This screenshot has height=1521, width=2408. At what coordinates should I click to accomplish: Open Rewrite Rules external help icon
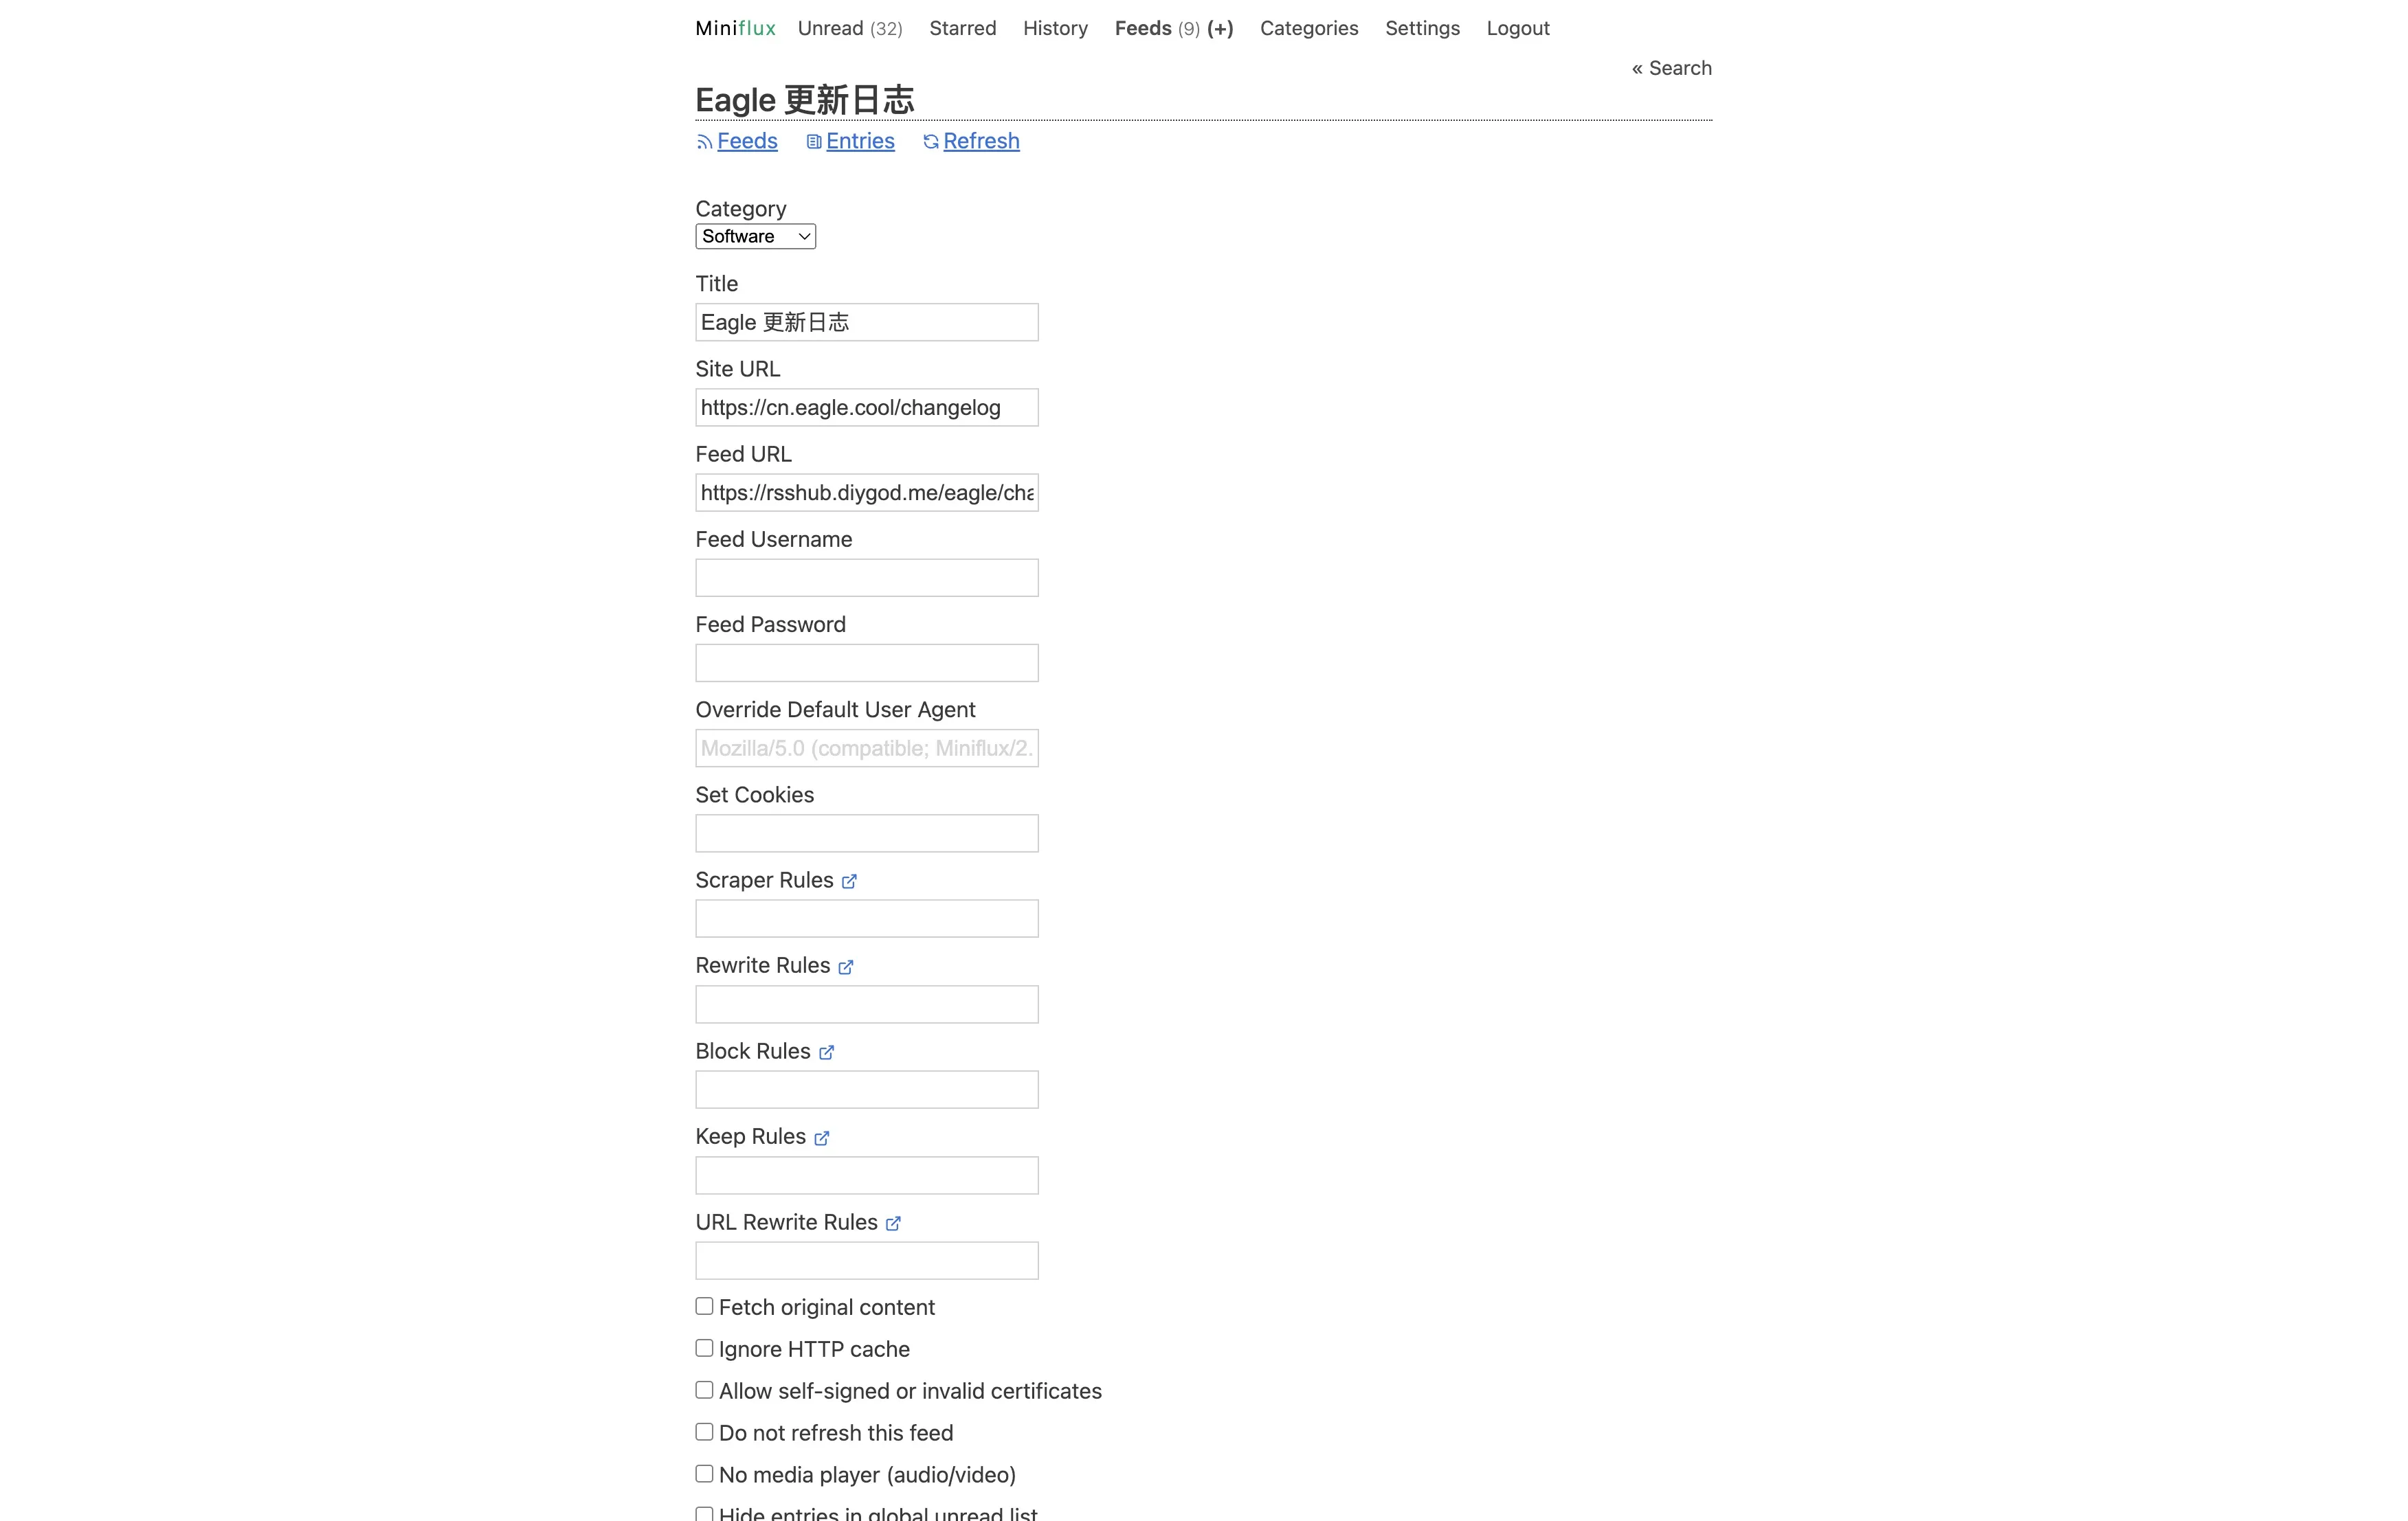846,967
